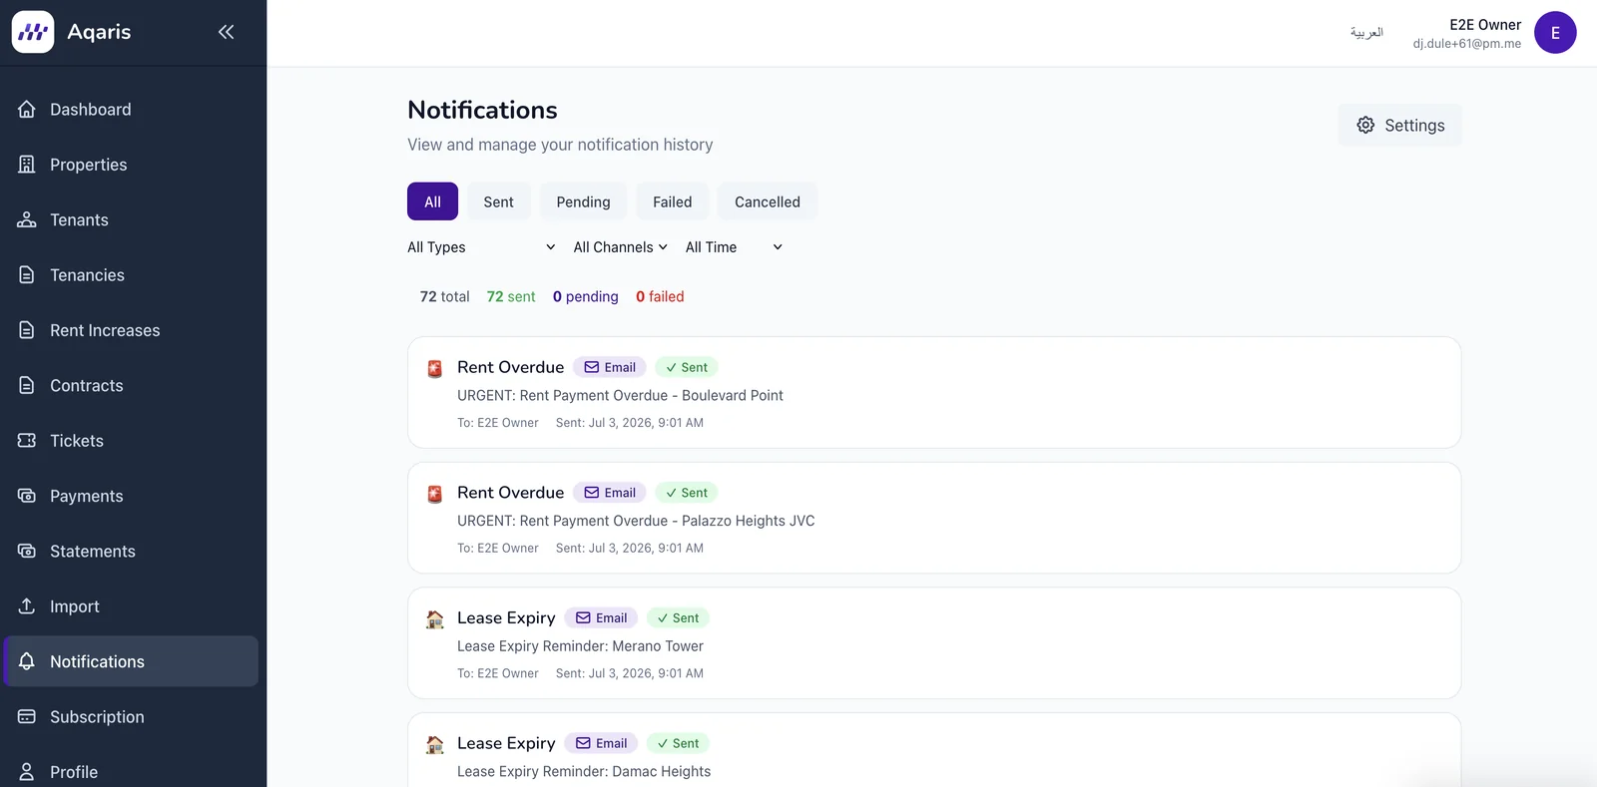Click the Notifications page heading
The width and height of the screenshot is (1597, 787).
tap(482, 110)
